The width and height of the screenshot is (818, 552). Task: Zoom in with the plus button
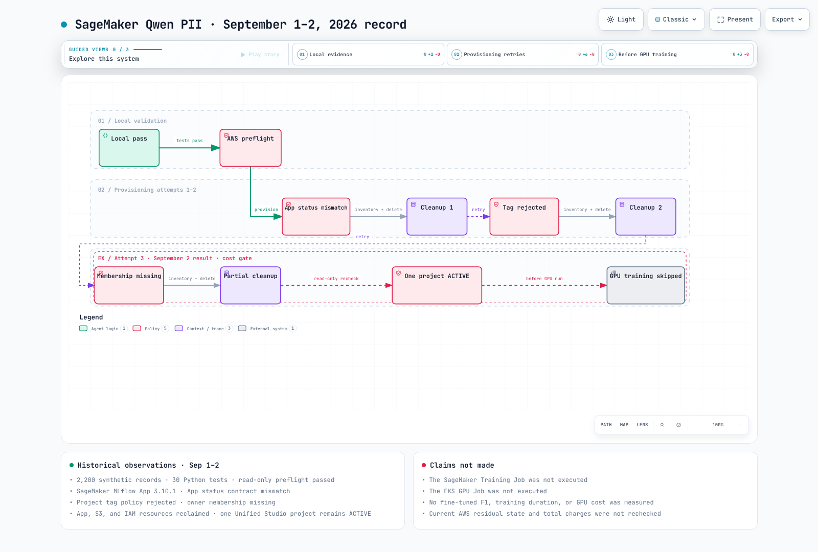(x=739, y=425)
